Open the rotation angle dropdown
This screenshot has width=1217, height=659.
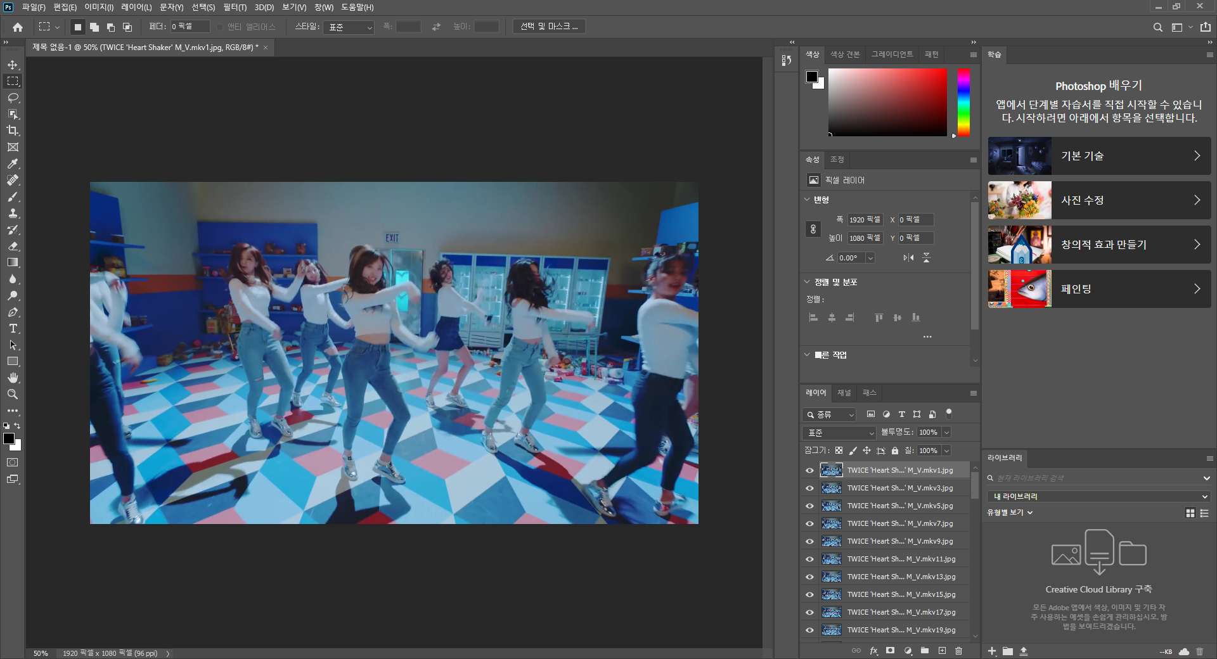[x=870, y=258]
